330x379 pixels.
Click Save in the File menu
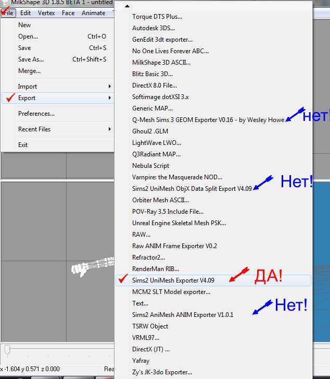point(58,48)
